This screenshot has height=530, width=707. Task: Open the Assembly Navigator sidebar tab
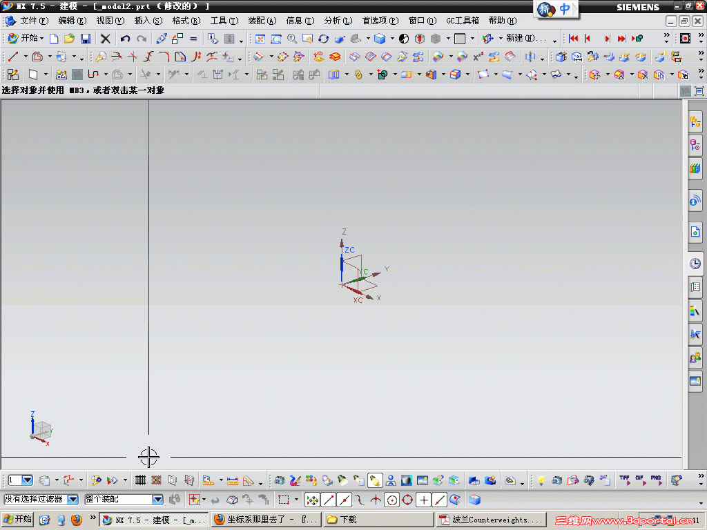coord(695,121)
